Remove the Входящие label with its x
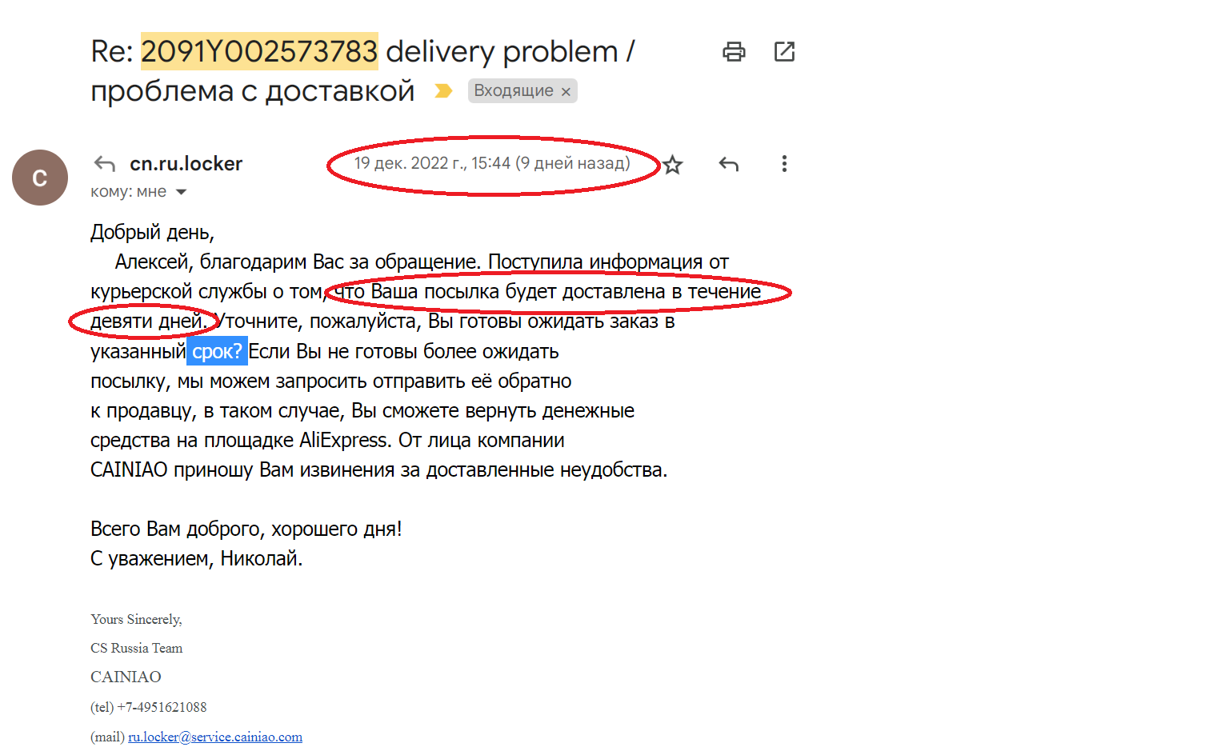The width and height of the screenshot is (1229, 755). (566, 92)
